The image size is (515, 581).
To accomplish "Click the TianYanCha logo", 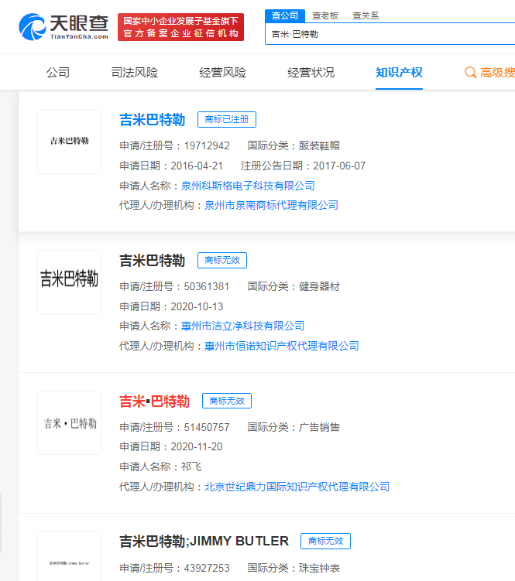I will pos(64,26).
